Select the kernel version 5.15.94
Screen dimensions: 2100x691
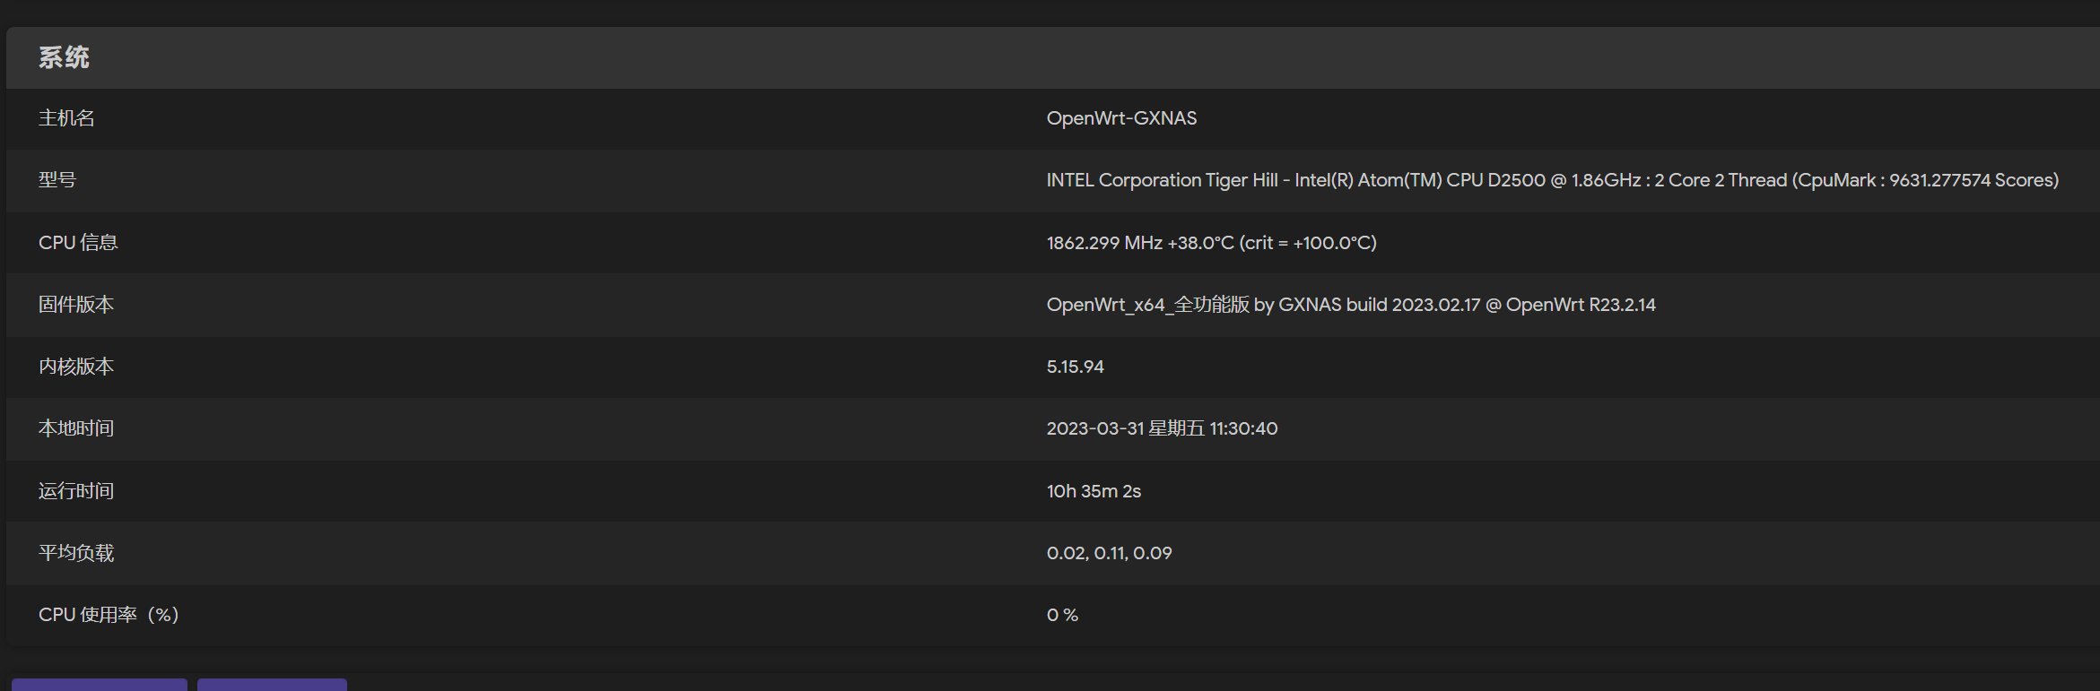(1075, 367)
